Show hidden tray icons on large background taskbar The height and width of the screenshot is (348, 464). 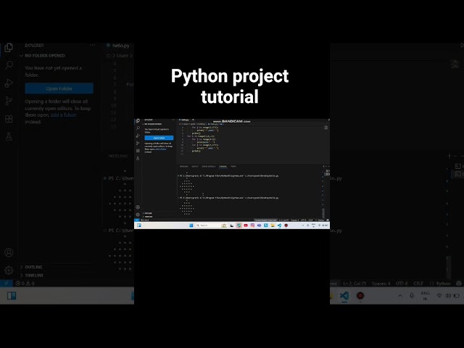pos(400,296)
